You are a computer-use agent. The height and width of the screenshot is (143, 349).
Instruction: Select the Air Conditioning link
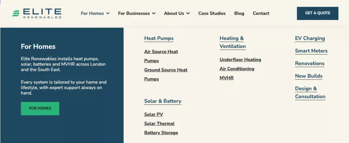tap(237, 69)
